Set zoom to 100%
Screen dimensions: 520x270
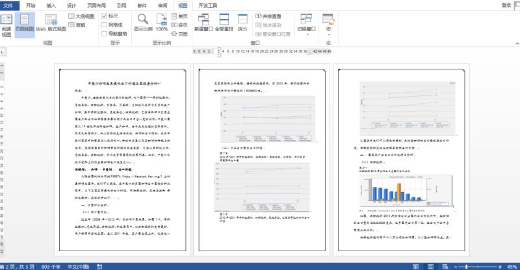(x=162, y=22)
